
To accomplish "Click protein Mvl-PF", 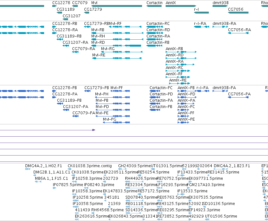I will [x=120, y=91].
